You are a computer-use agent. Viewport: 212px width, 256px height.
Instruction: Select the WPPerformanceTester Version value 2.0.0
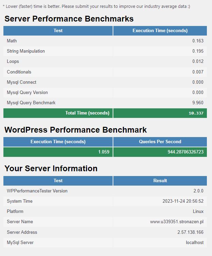198,191
